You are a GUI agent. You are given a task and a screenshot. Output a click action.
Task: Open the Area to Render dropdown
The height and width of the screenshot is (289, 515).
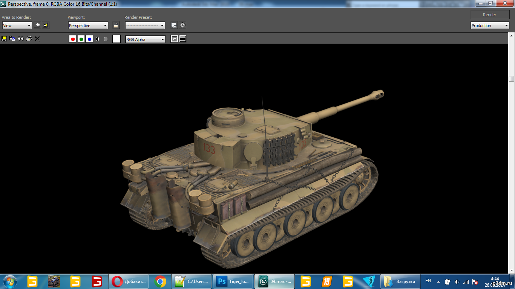pyautogui.click(x=17, y=26)
